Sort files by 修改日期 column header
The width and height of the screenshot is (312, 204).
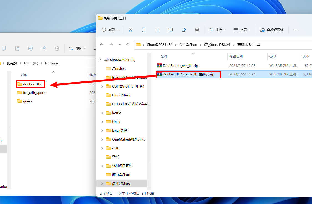(x=236, y=56)
